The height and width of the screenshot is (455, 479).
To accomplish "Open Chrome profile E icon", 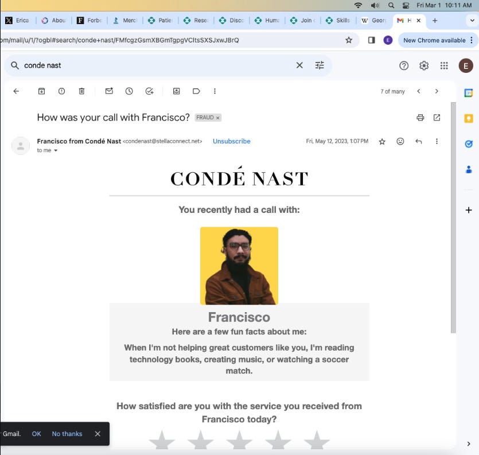I will (x=388, y=40).
